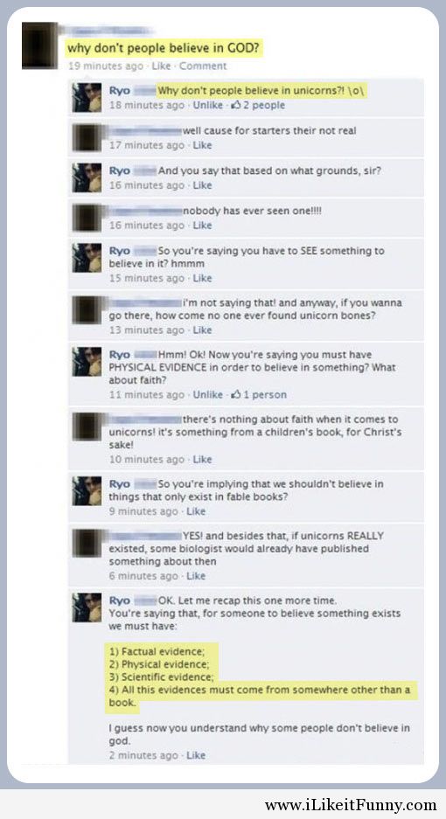Image resolution: width=446 pixels, height=819 pixels.
Task: Click Comment under the original post
Action: [x=203, y=66]
